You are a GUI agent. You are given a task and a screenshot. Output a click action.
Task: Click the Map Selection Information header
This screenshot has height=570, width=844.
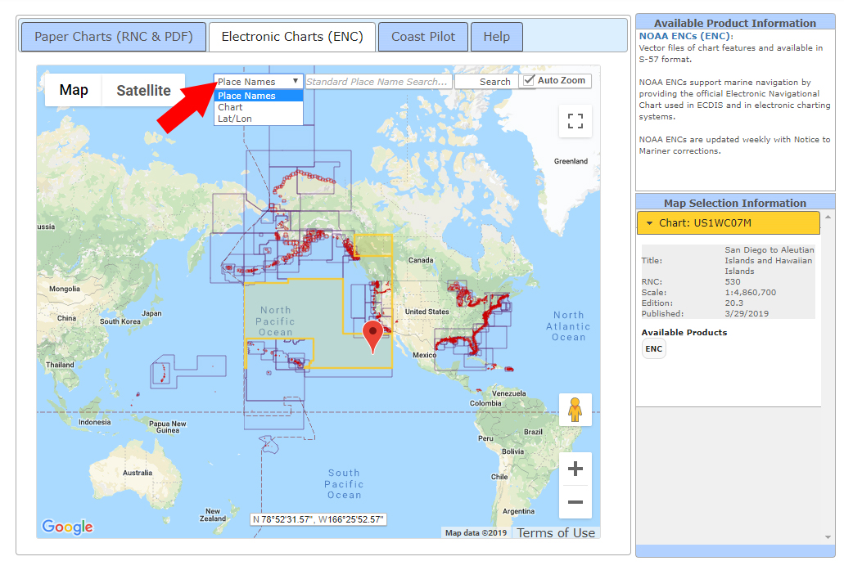pyautogui.click(x=735, y=203)
